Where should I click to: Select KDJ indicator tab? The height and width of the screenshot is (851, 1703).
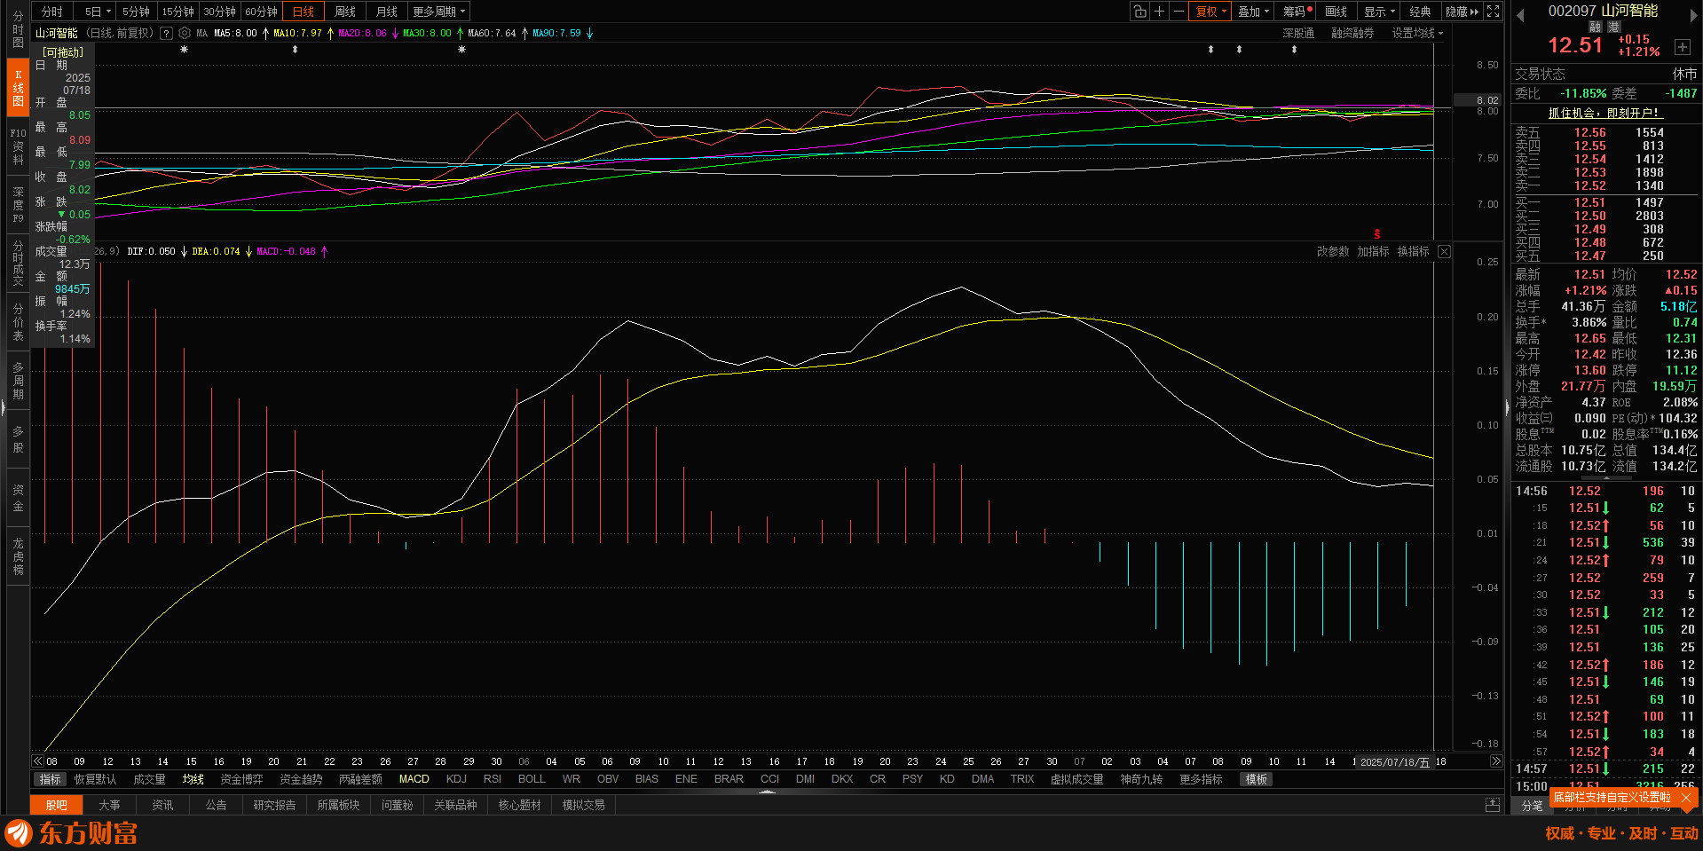click(456, 779)
